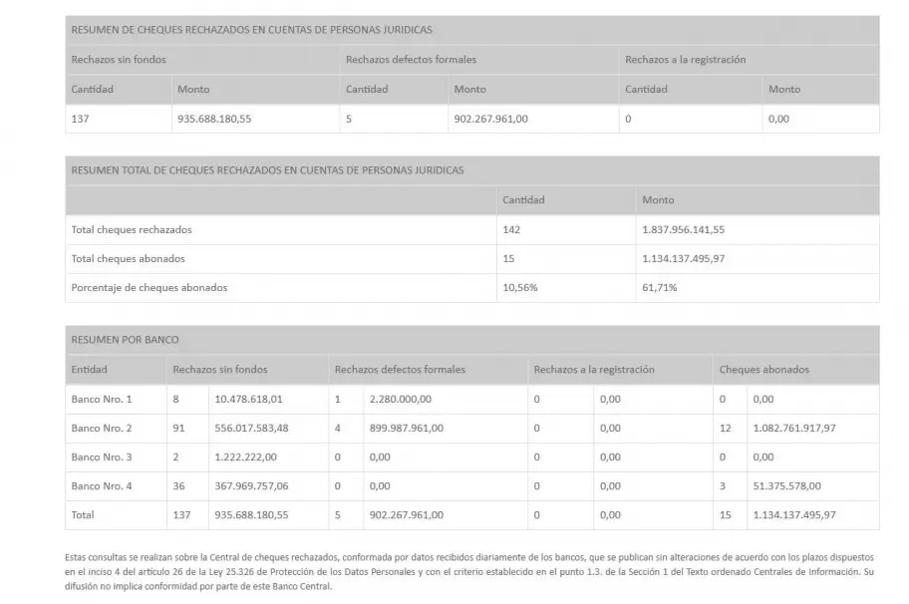The height and width of the screenshot is (604, 909).
Task: Select 'Rechazos a la registración' header in the first table
Action: (x=685, y=59)
